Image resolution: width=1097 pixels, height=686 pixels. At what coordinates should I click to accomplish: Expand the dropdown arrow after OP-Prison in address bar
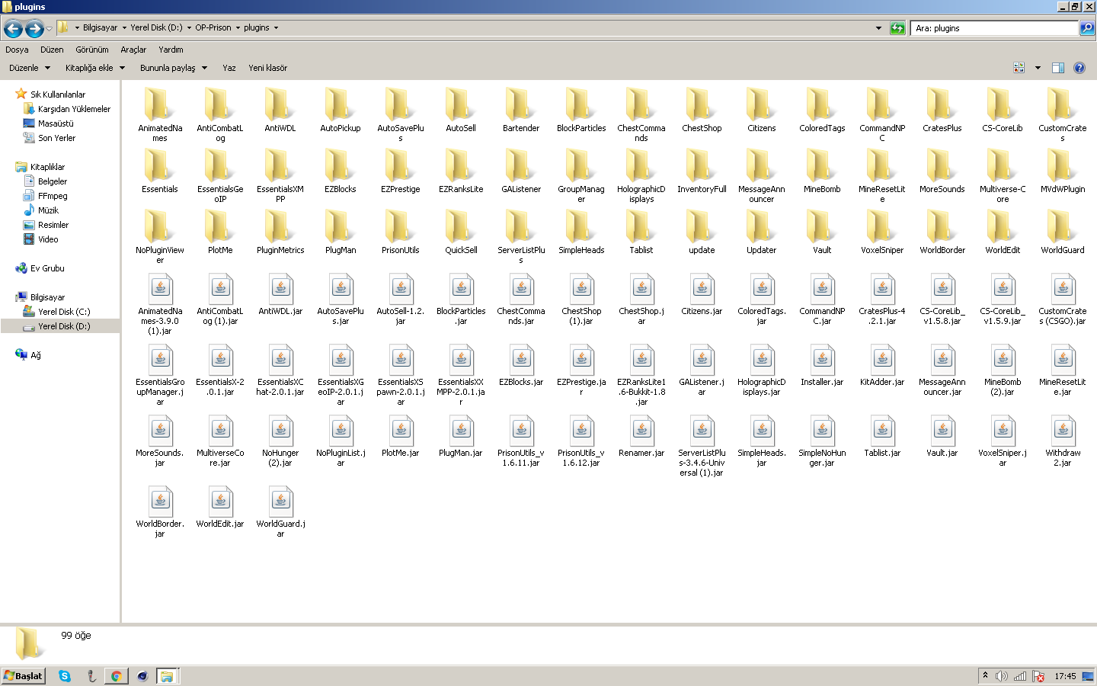(x=238, y=28)
